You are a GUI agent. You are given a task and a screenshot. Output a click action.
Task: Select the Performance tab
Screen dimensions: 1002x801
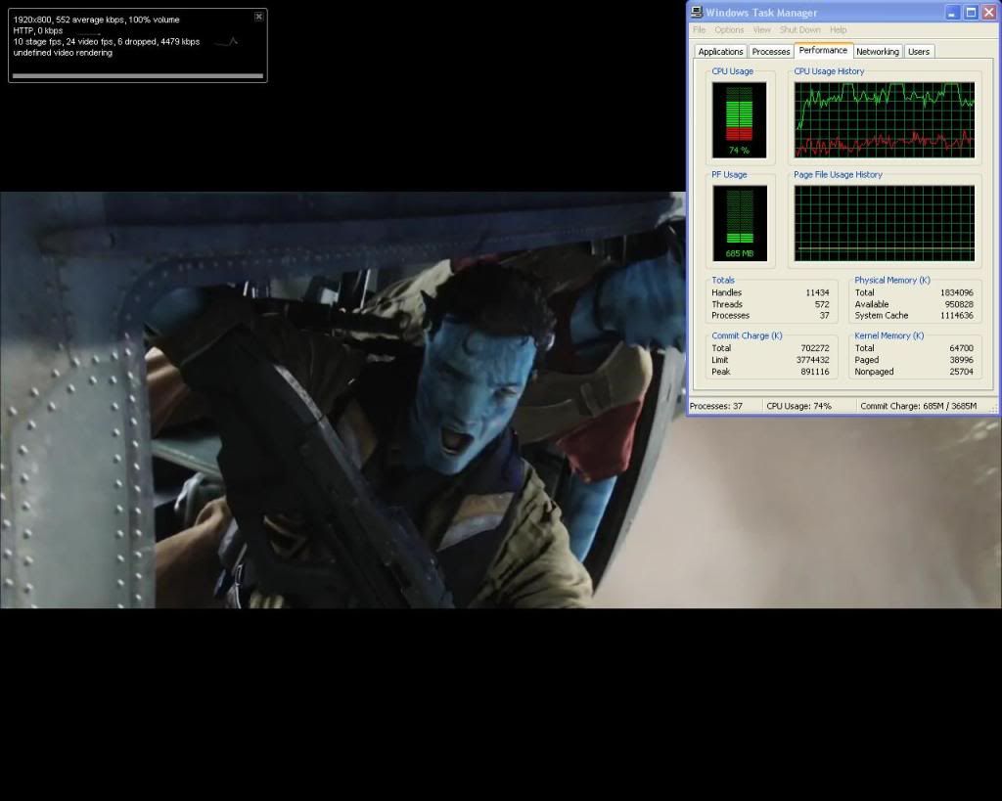823,51
